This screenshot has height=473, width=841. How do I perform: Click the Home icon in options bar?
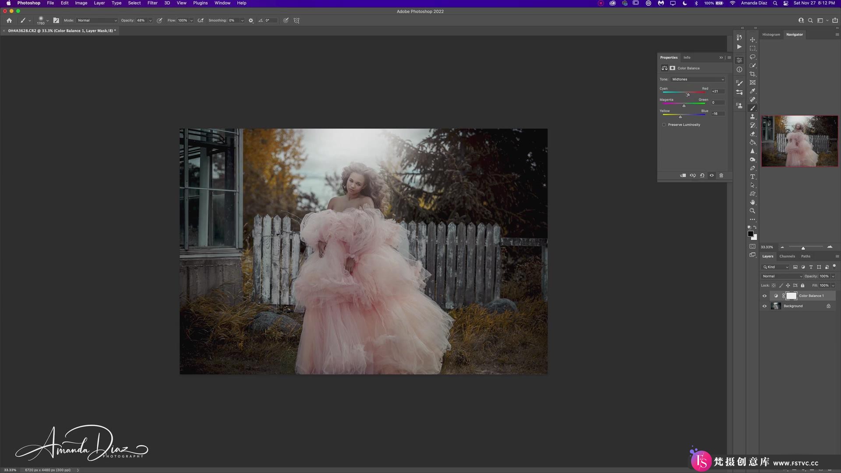click(x=9, y=20)
